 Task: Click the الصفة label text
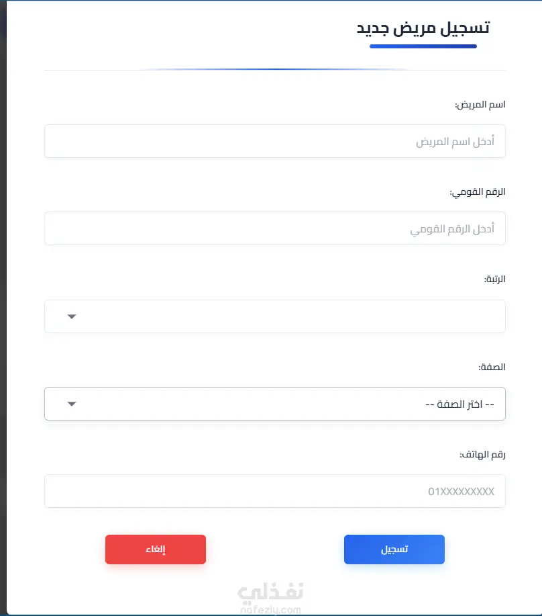pos(492,367)
